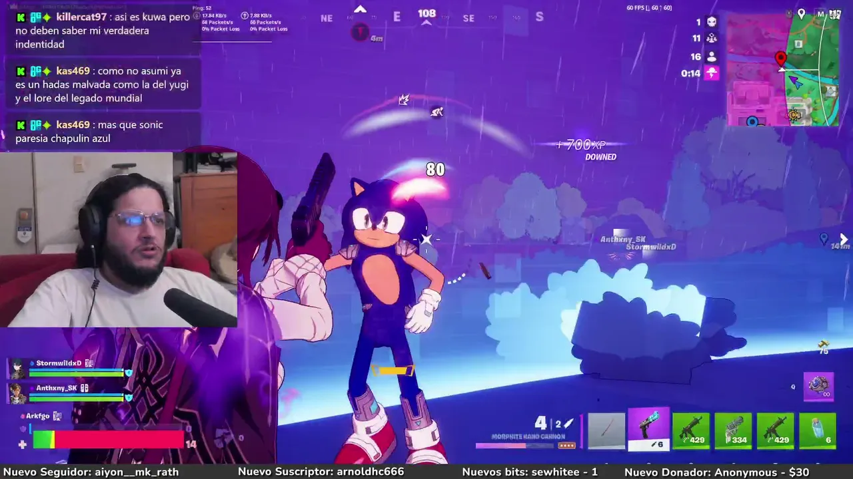Click the DOWNED label

click(600, 157)
